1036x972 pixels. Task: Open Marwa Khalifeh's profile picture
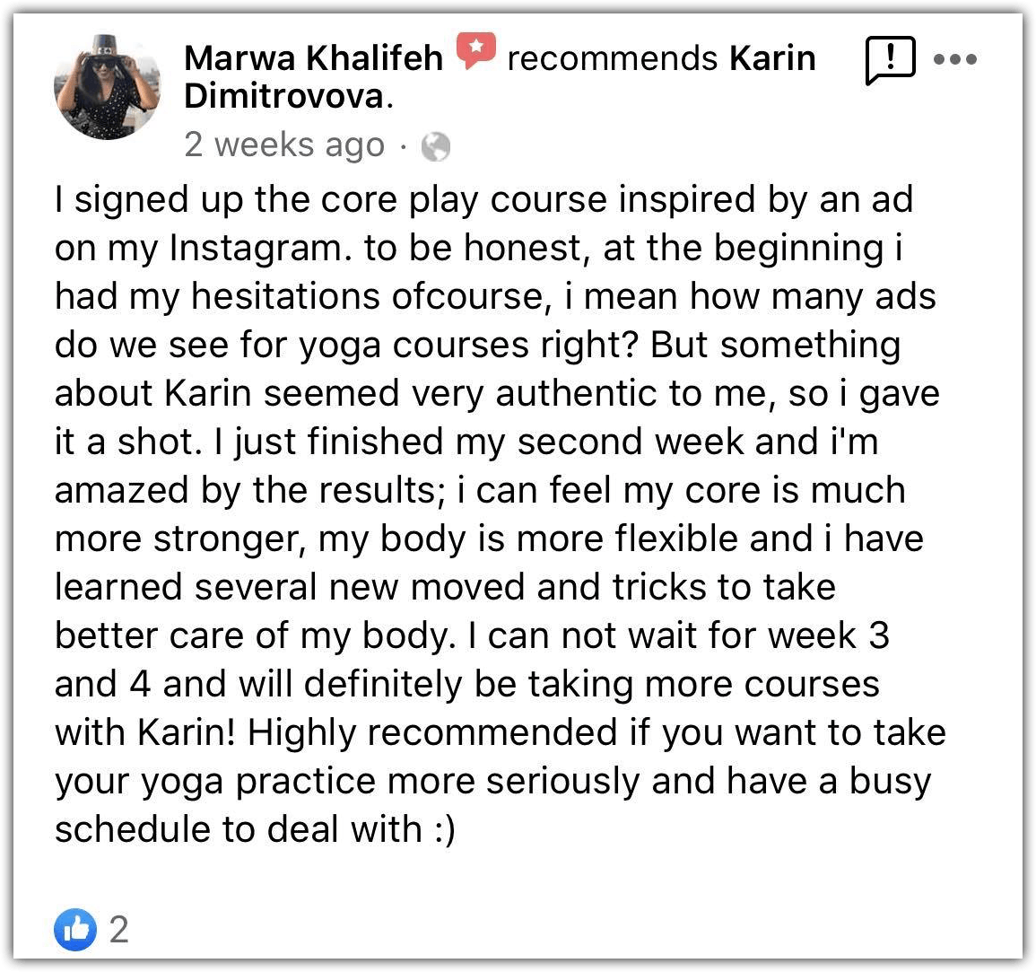(x=107, y=88)
